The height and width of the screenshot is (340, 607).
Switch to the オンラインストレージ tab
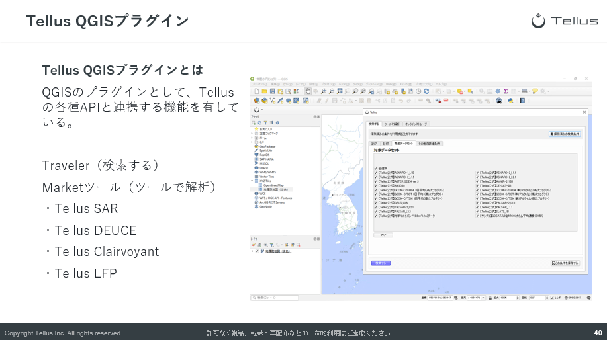[416, 124]
